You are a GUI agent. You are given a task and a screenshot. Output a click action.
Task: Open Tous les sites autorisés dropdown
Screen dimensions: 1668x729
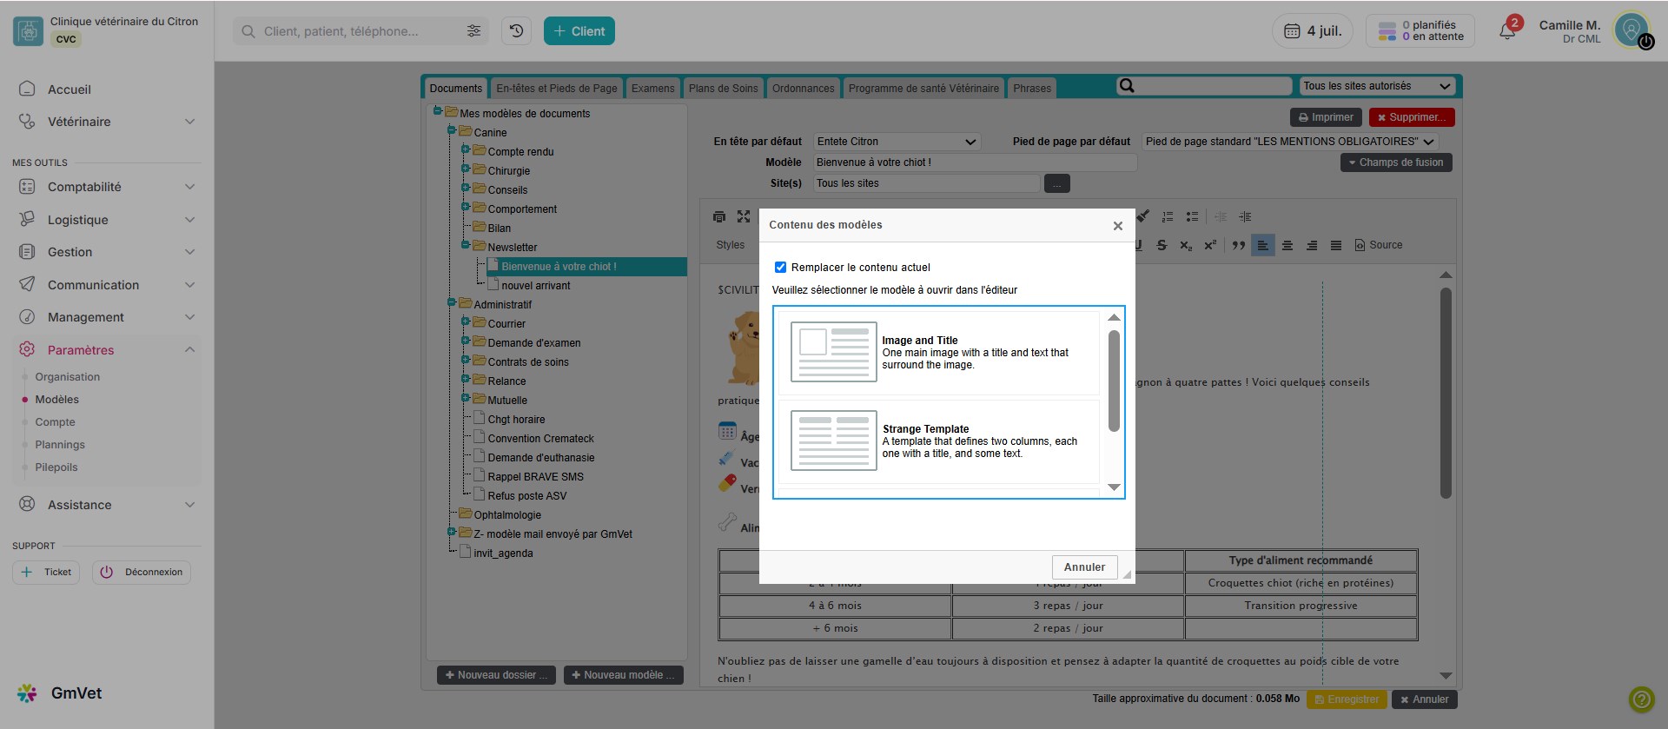coord(1377,86)
